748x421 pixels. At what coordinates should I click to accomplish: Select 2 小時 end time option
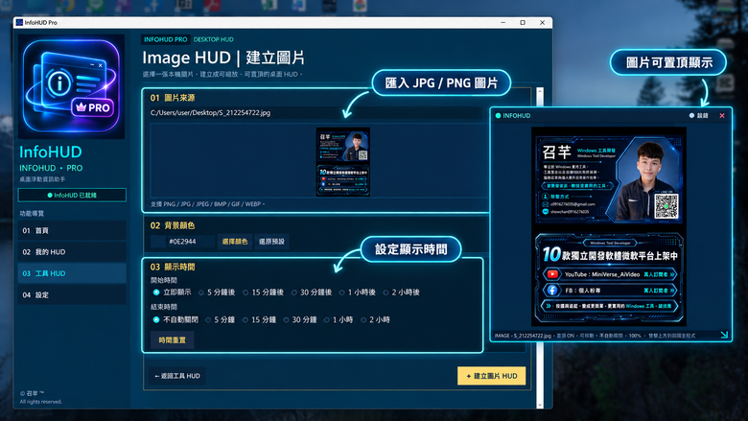(x=375, y=319)
